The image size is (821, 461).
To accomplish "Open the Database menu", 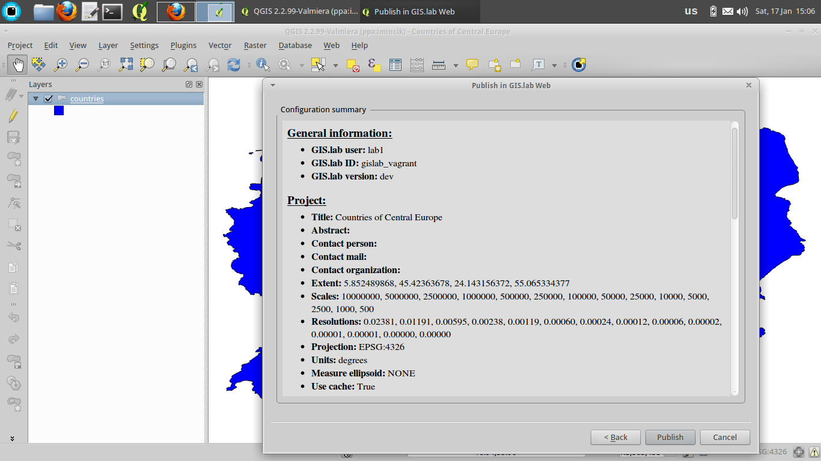I will coord(295,45).
